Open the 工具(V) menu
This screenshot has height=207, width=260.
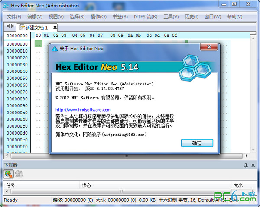[x=171, y=17]
